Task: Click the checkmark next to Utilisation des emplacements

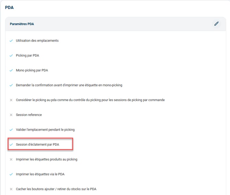Action: pyautogui.click(x=11, y=41)
